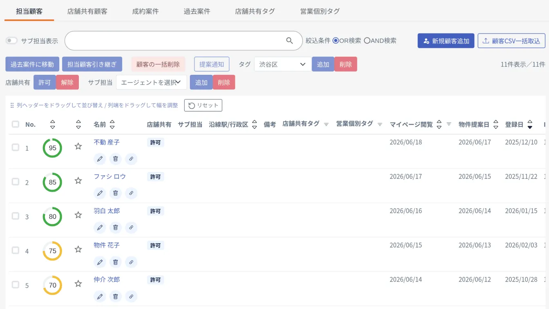
Task: Open the タグ dropdown showing 渋谷区
Action: click(x=283, y=64)
